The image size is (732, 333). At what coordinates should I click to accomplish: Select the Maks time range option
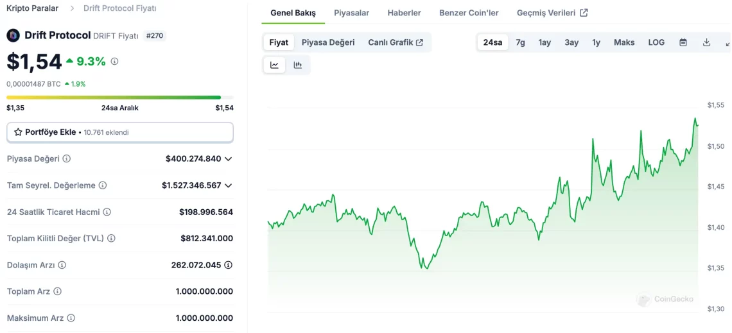coord(623,42)
